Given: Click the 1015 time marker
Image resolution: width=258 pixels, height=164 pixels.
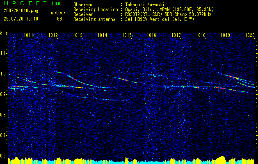Looking at the screenshot, I should [127, 35].
